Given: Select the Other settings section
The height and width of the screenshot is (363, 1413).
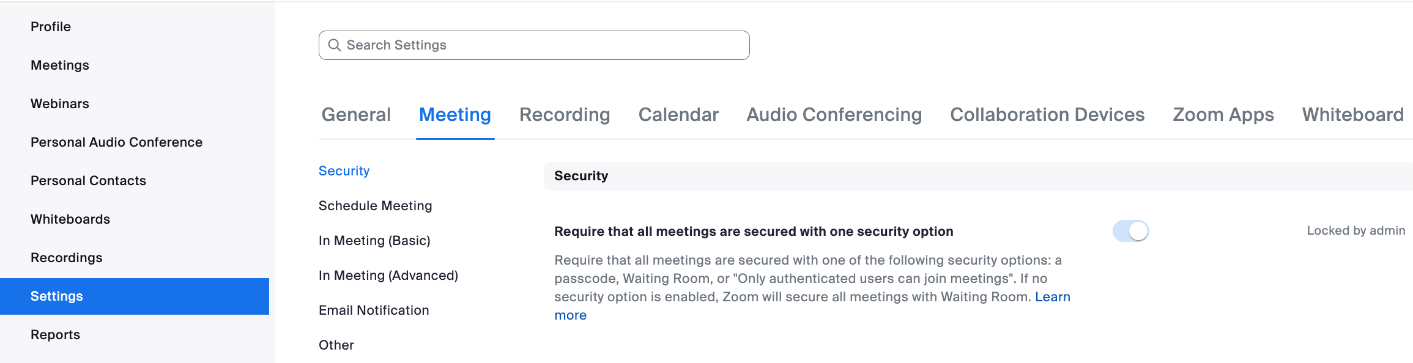Looking at the screenshot, I should pyautogui.click(x=336, y=345).
